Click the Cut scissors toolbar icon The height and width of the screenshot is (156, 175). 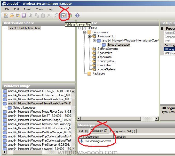[31, 15]
